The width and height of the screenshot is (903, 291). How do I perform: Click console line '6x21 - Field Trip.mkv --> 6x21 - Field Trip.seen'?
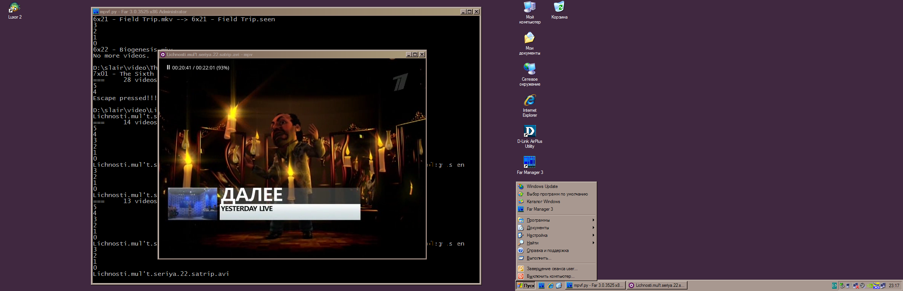184,19
